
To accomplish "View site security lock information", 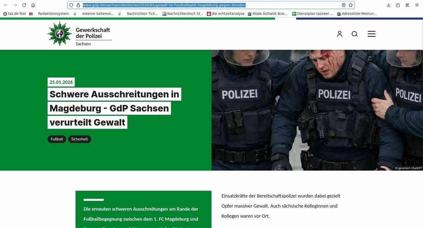I will point(78,5).
